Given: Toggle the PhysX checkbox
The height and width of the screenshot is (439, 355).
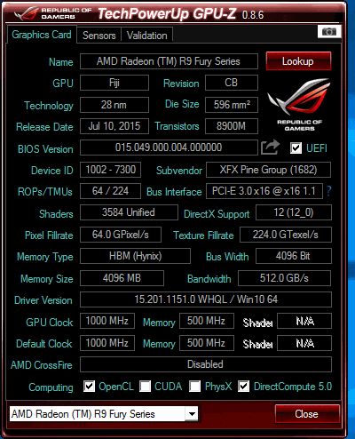Looking at the screenshot, I should (x=194, y=387).
